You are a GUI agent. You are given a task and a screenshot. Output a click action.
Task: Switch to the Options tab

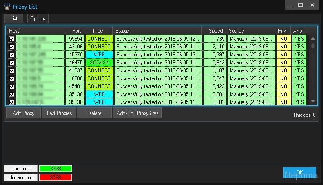[38, 18]
